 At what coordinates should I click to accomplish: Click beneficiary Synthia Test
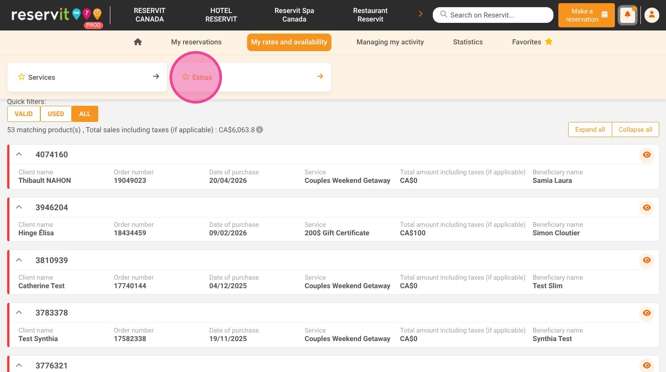coord(552,339)
